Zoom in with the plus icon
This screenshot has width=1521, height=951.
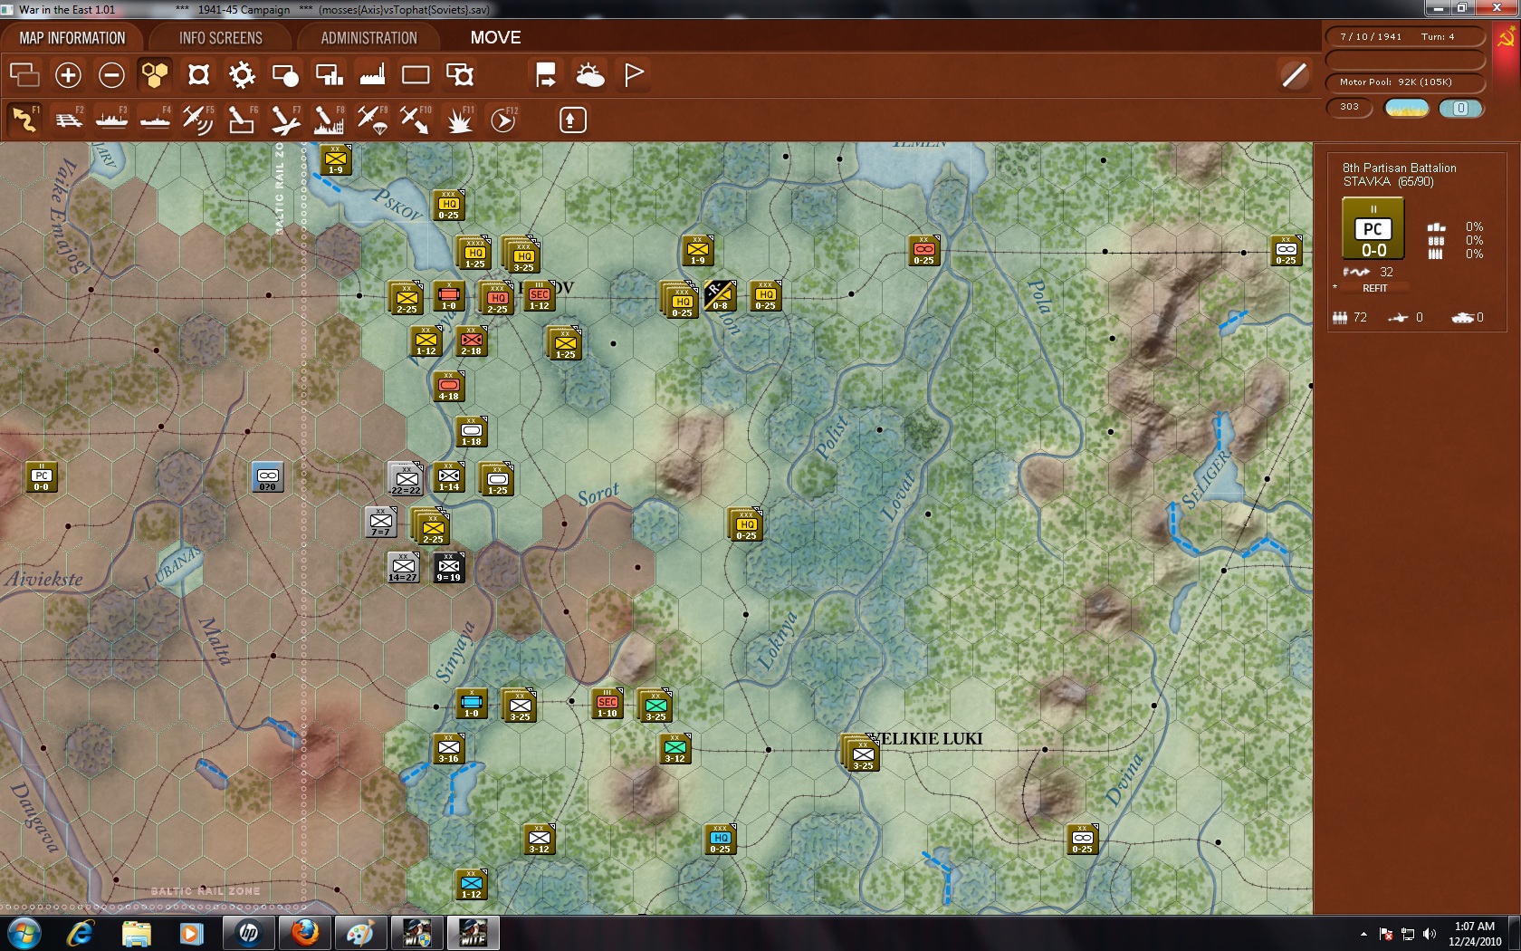tap(68, 75)
